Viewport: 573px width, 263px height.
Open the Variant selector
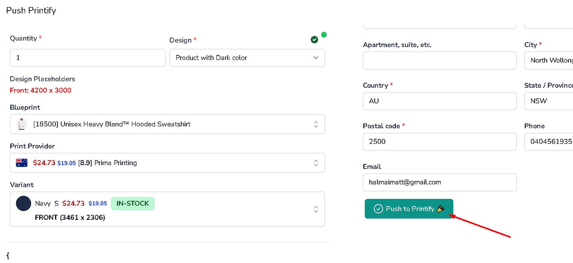[167, 209]
